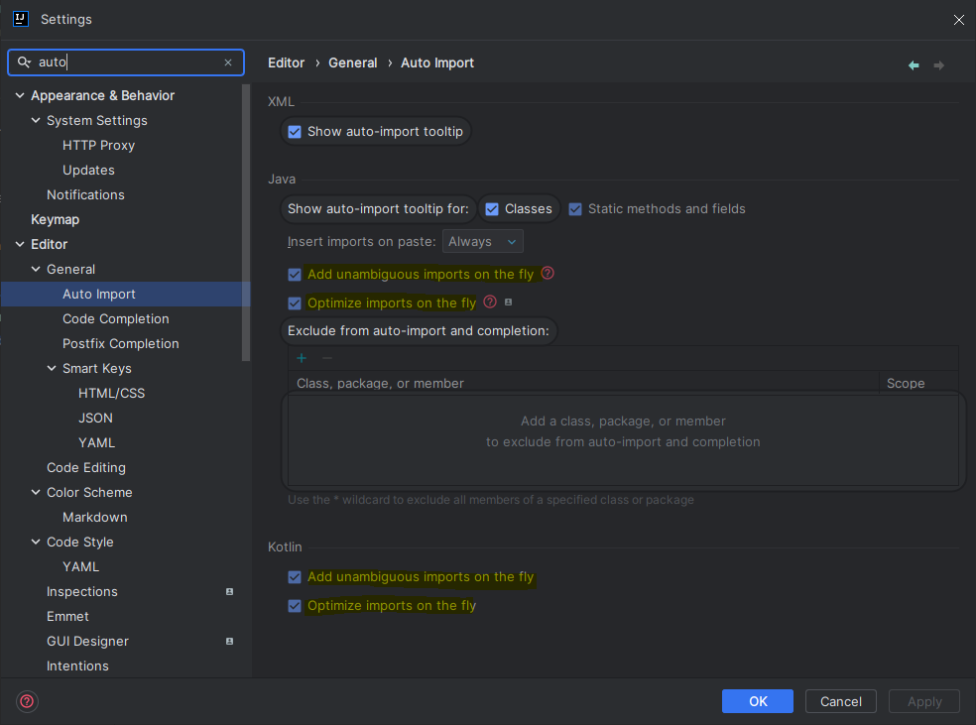Click the OK button
Screen dimensions: 976x725
(758, 701)
